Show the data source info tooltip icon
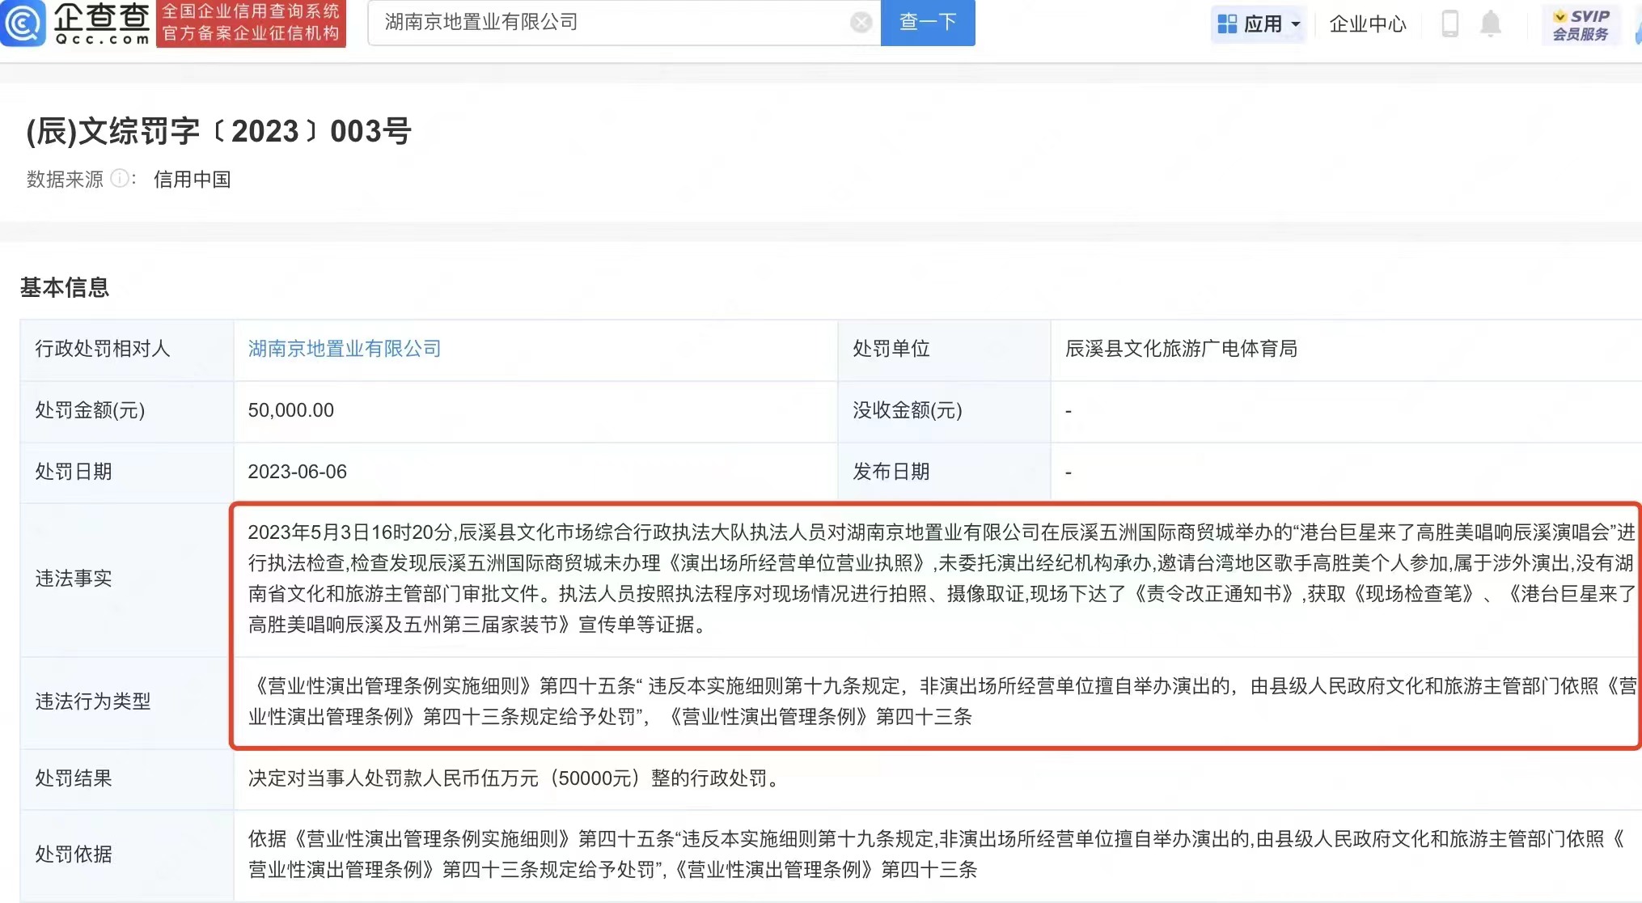Image resolution: width=1642 pixels, height=903 pixels. pos(119,179)
